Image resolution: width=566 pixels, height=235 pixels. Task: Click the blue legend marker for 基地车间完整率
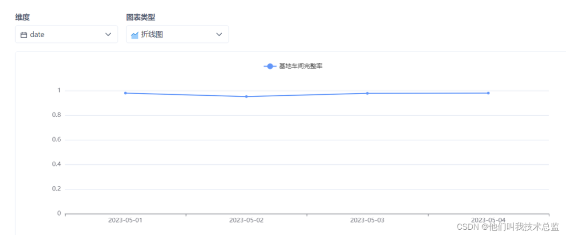coord(270,66)
